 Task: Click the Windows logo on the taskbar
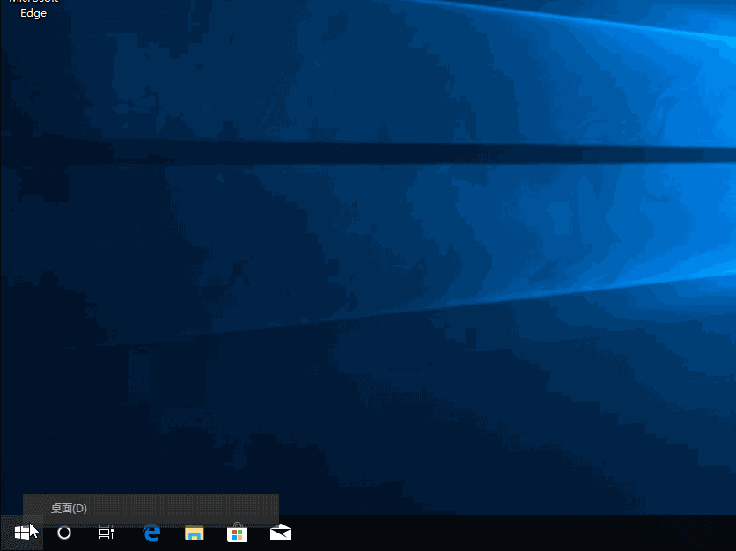20,532
